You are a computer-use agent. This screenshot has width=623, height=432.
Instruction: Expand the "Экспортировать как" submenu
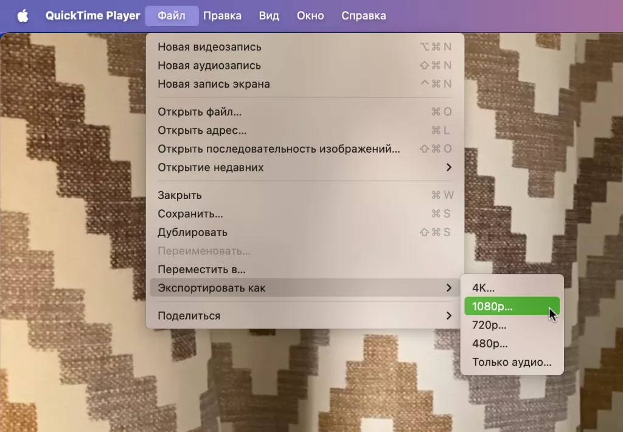[x=213, y=287]
